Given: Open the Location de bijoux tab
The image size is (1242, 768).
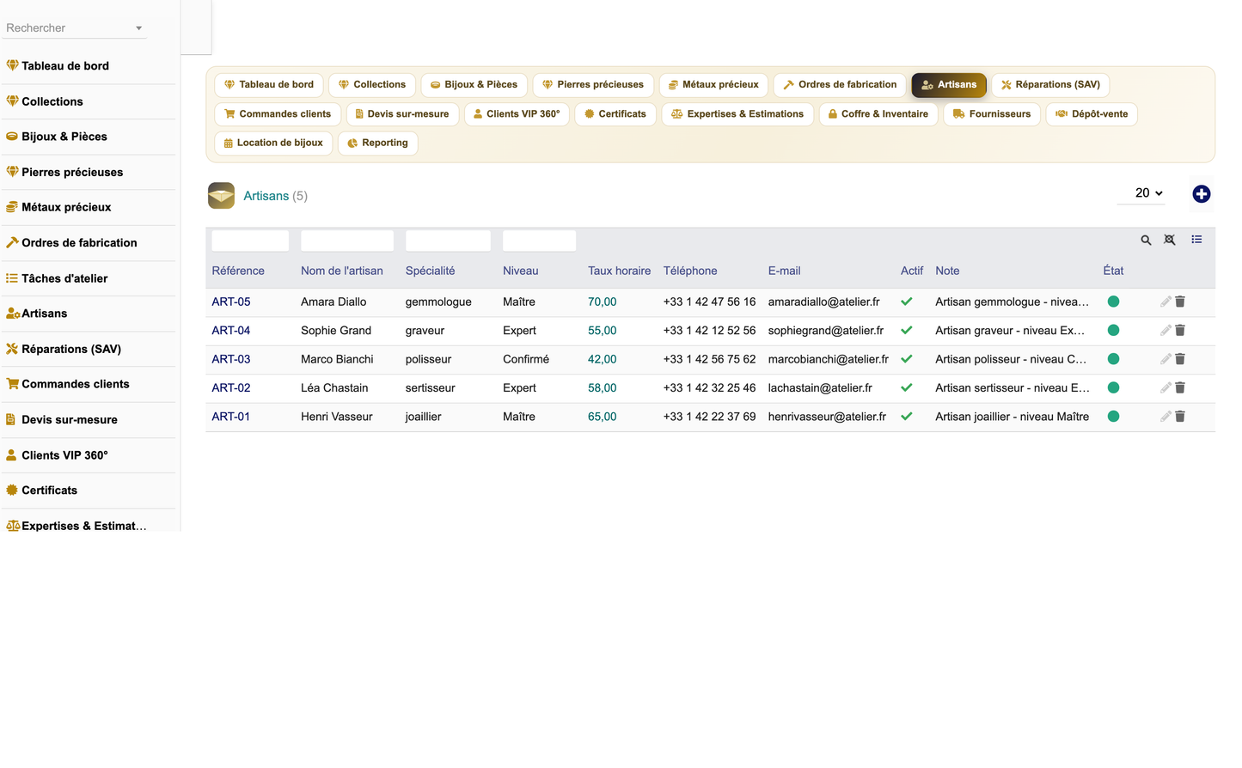Looking at the screenshot, I should click(x=273, y=143).
